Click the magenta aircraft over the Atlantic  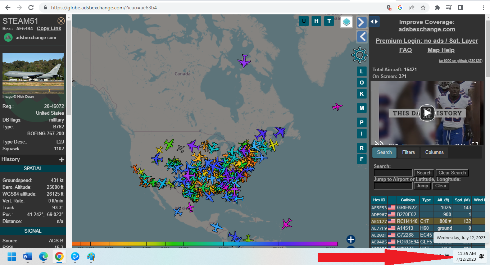pos(337,107)
